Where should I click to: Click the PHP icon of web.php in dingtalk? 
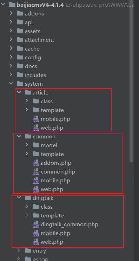coord(36,242)
